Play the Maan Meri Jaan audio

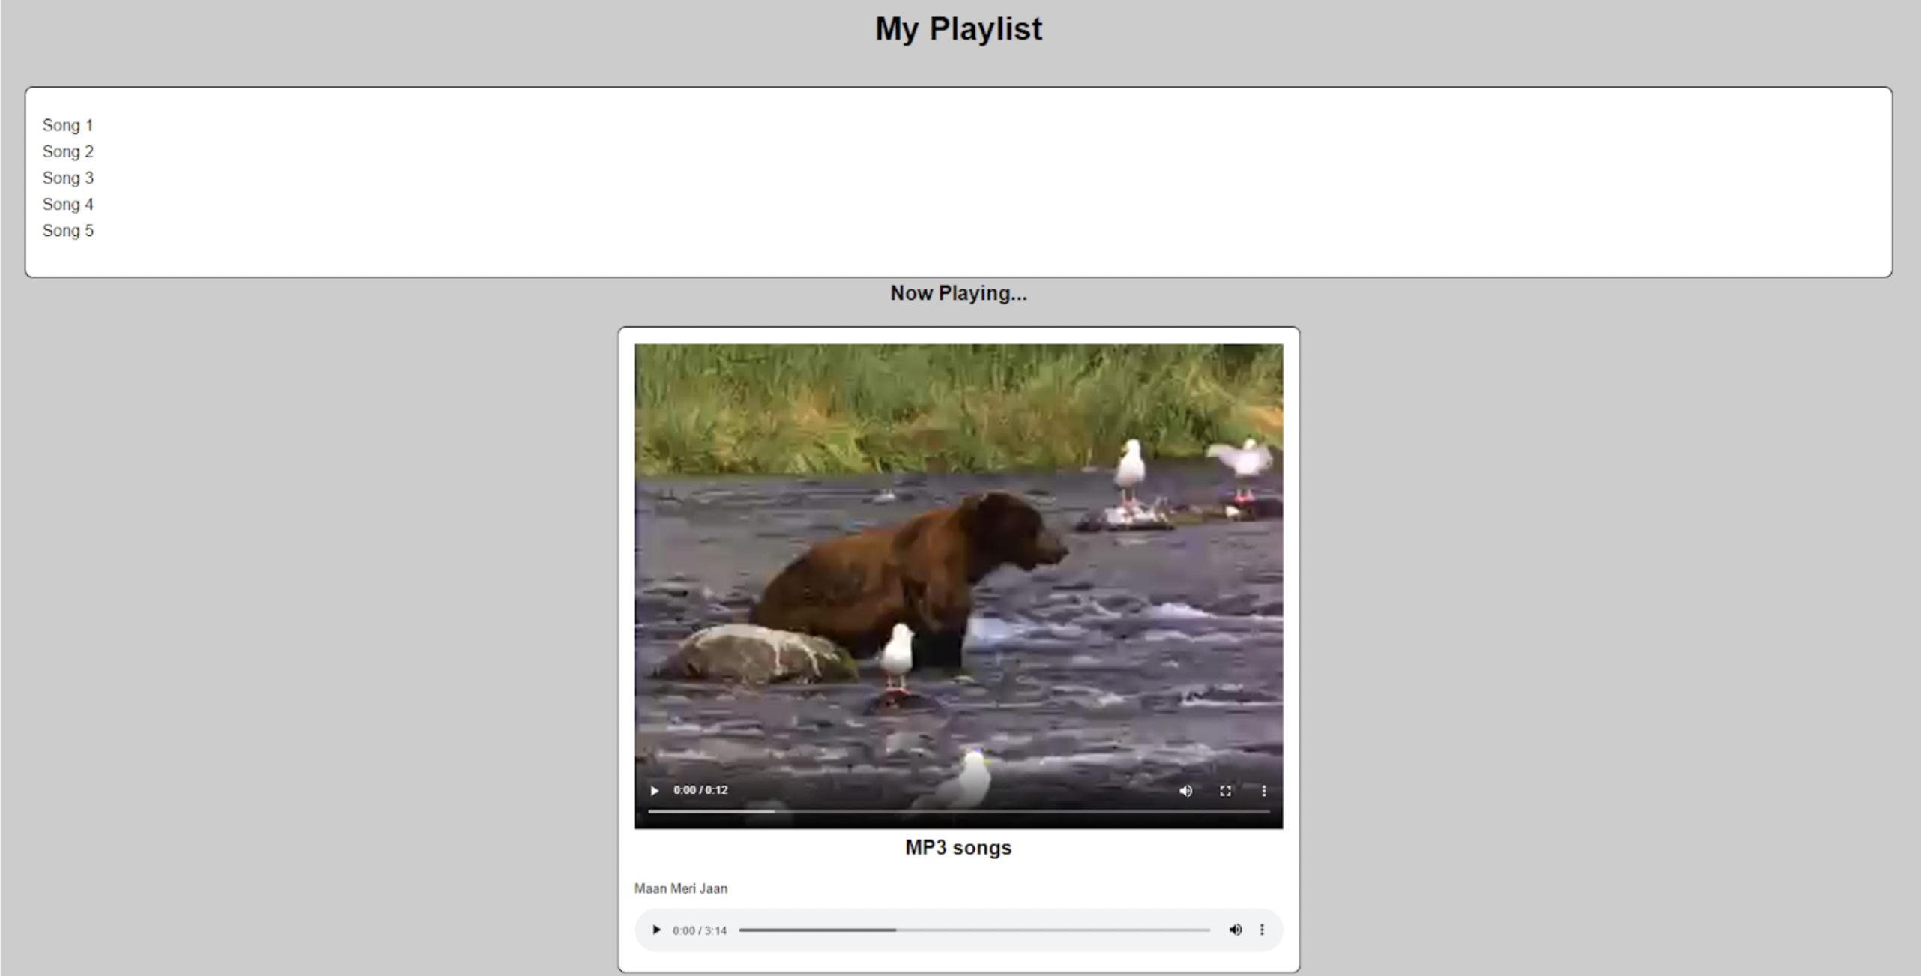(x=656, y=930)
